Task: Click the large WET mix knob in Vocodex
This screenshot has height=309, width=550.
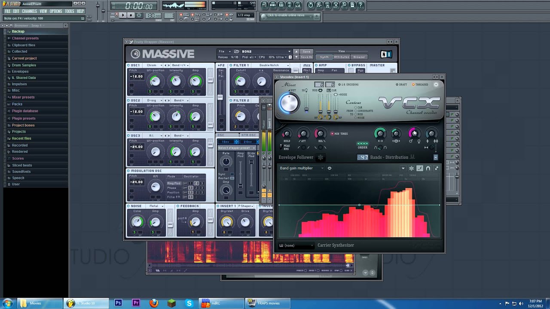Action: click(289, 103)
